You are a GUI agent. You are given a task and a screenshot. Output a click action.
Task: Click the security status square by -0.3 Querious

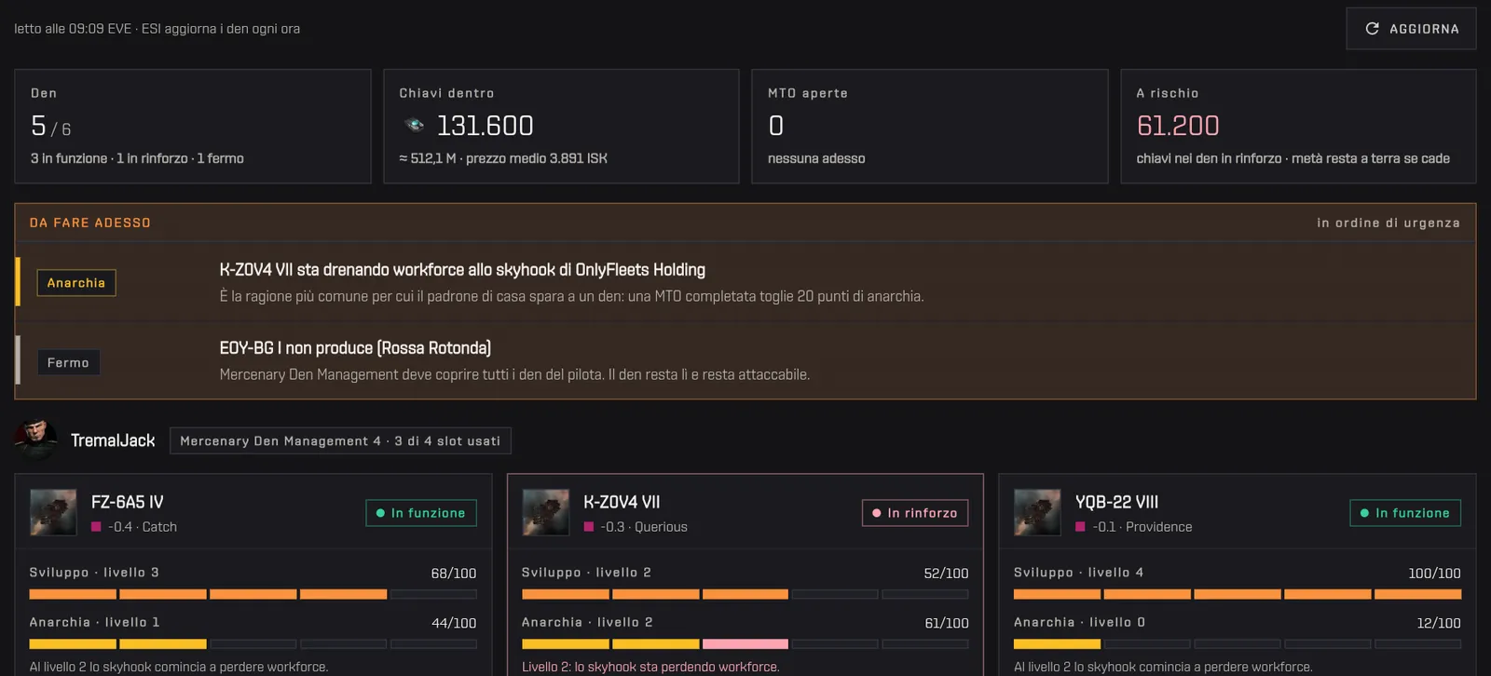pos(588,527)
